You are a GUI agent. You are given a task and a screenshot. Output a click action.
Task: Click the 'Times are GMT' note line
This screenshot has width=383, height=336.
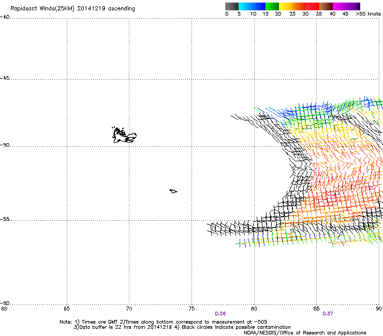coord(164,322)
